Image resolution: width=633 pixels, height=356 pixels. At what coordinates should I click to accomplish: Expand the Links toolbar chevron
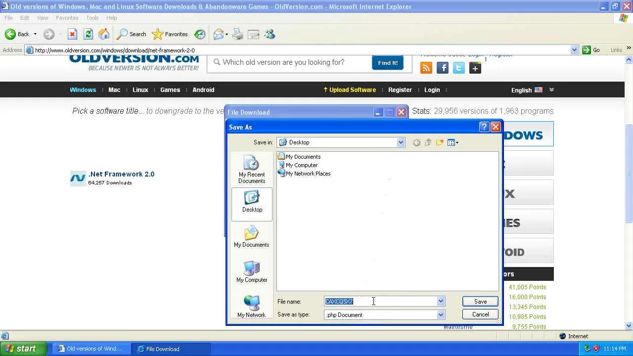[629, 48]
